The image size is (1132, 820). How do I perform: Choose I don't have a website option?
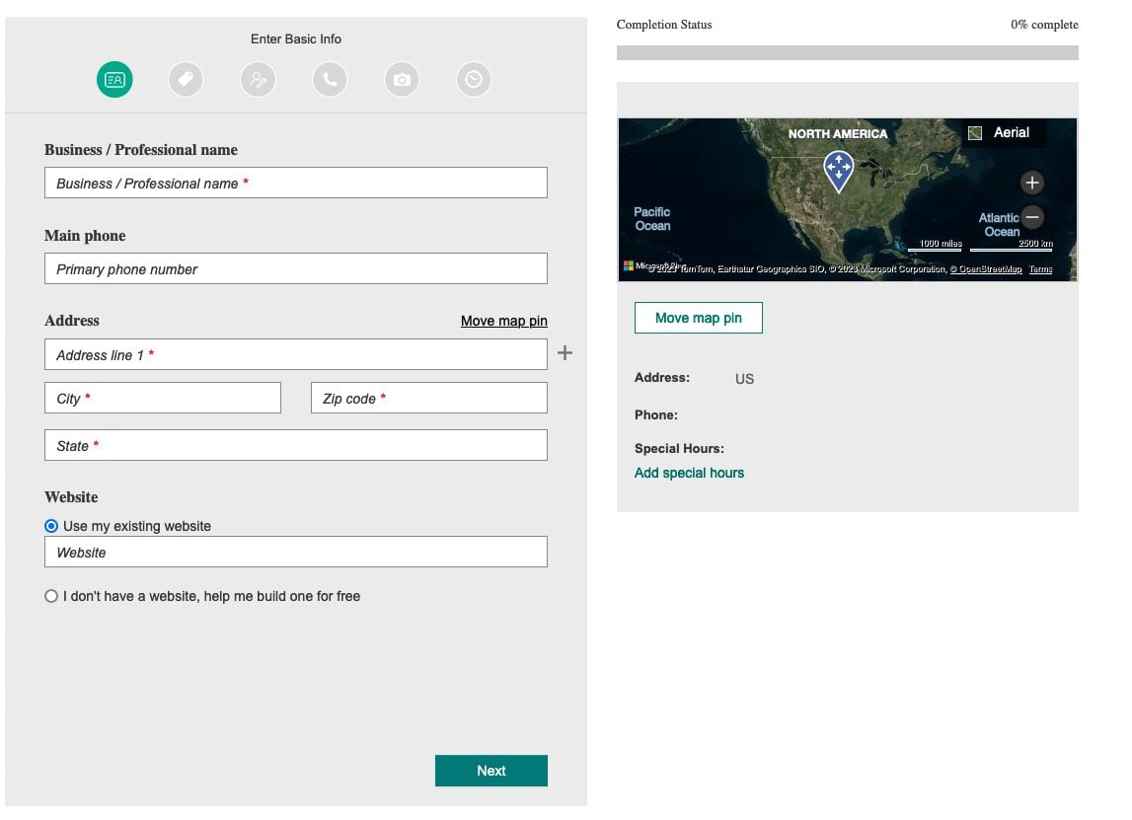point(50,595)
